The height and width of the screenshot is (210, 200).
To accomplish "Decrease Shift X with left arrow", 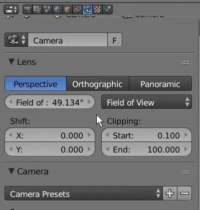I will click(11, 135).
